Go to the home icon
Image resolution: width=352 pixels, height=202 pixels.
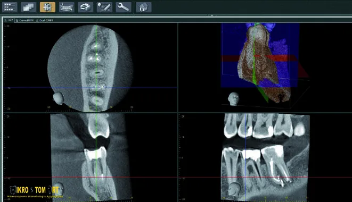[x=144, y=7]
